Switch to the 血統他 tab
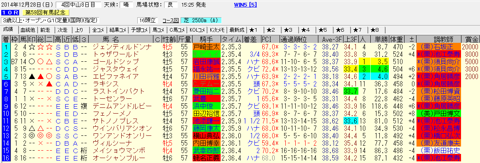The image size is (480, 163). pos(28,30)
